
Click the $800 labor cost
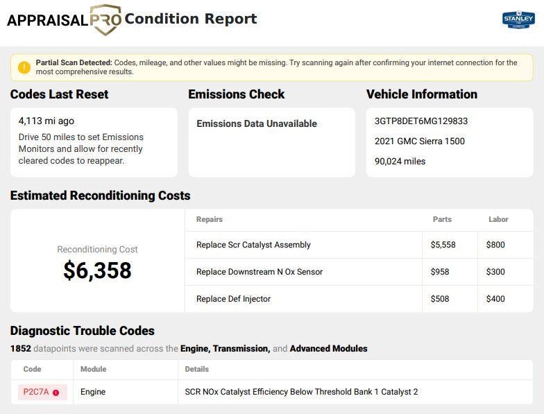tap(495, 245)
